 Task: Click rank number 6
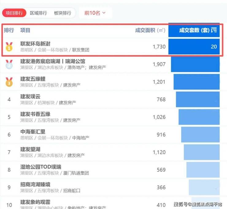point(9,135)
